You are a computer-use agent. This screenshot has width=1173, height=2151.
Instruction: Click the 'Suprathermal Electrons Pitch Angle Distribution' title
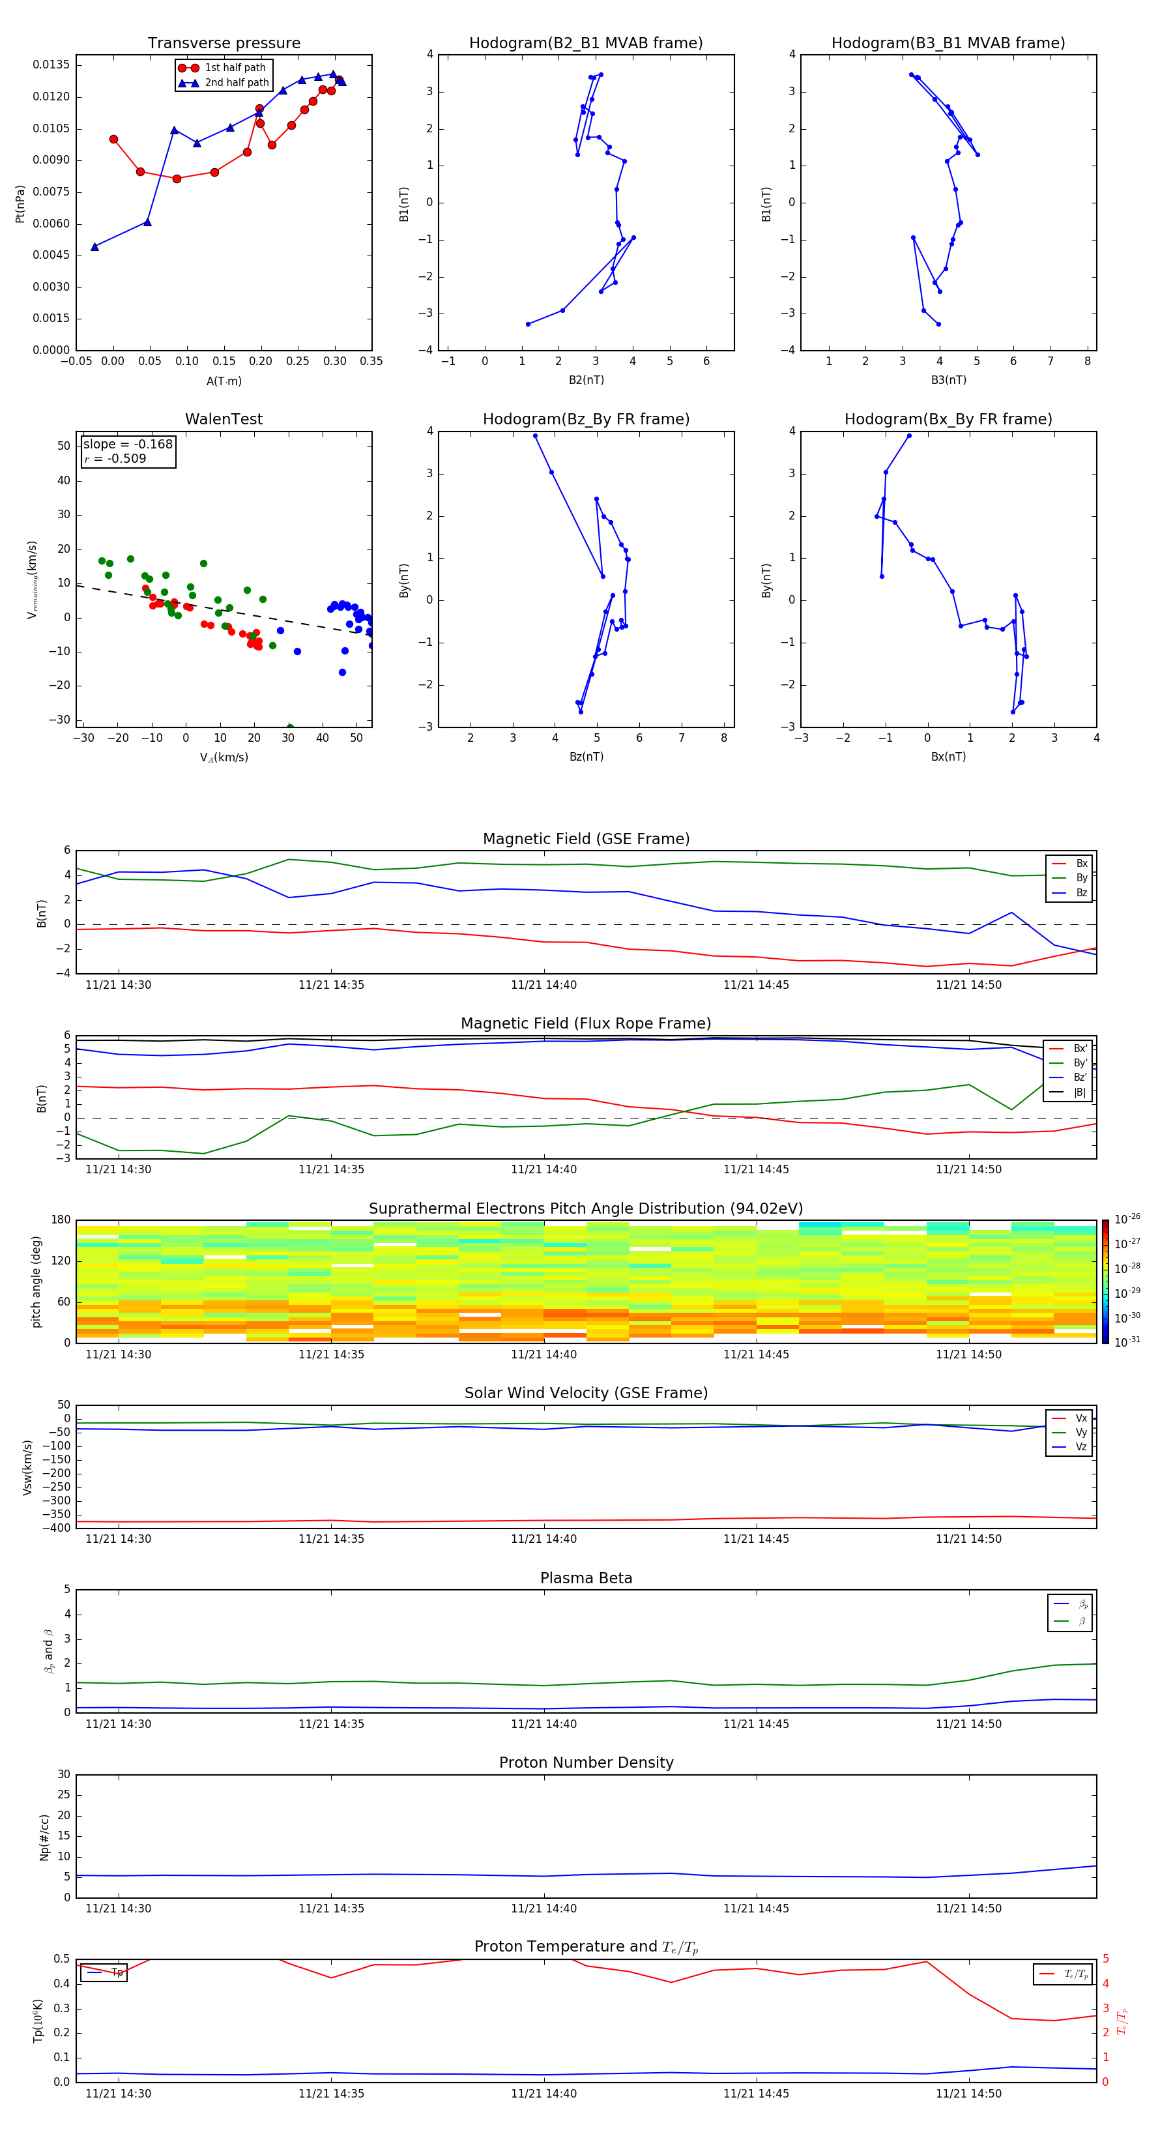coord(586,1209)
